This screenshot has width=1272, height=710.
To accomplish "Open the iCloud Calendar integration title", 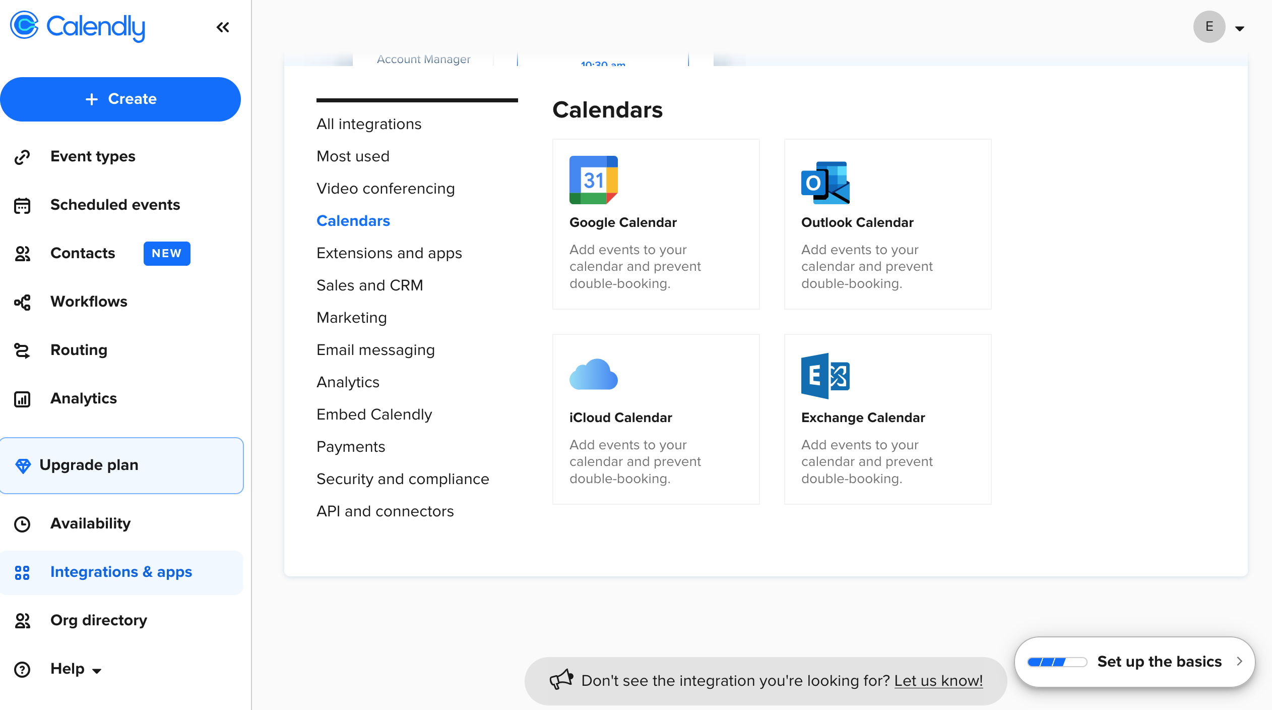I will tap(620, 418).
